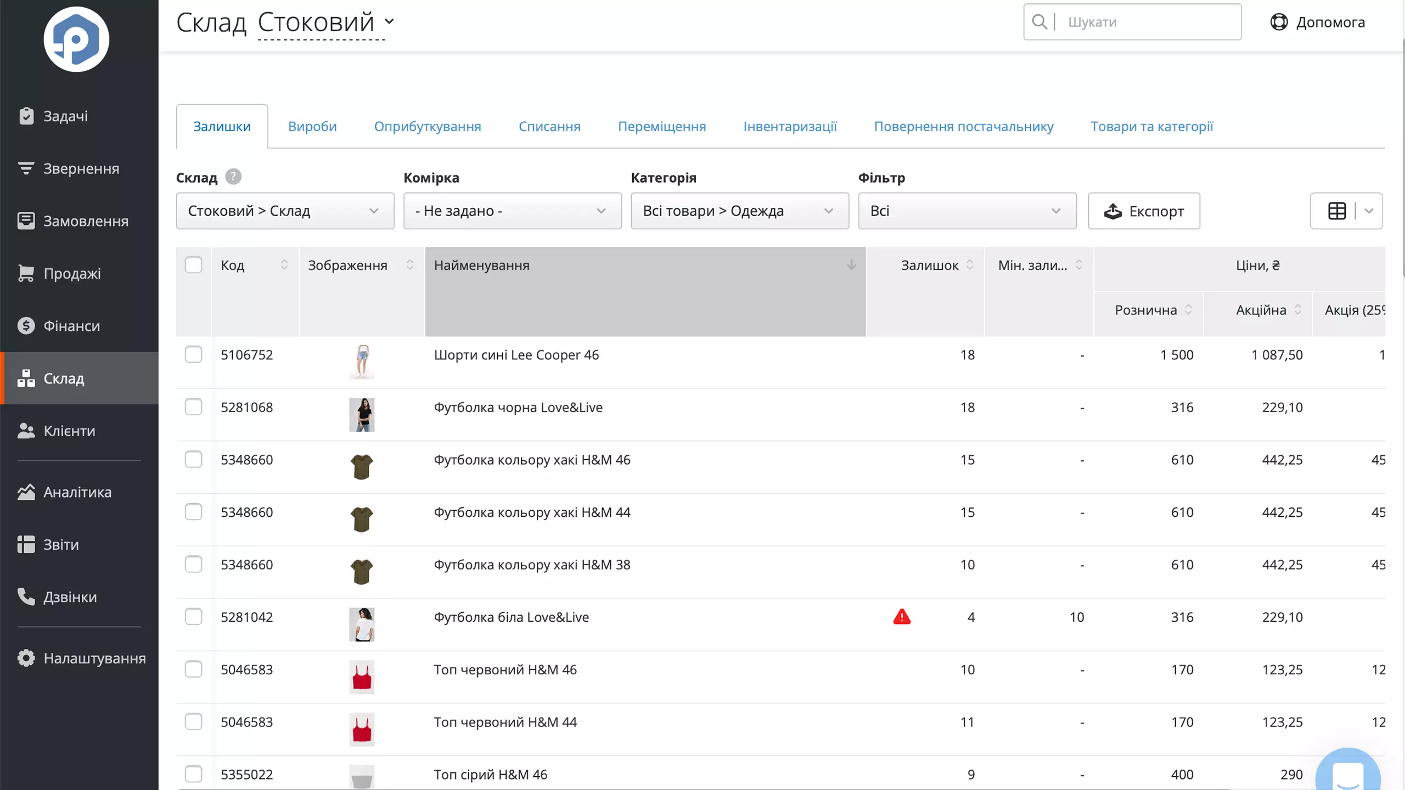This screenshot has width=1405, height=790.
Task: Click the Налаштування gear icon
Action: [26, 658]
